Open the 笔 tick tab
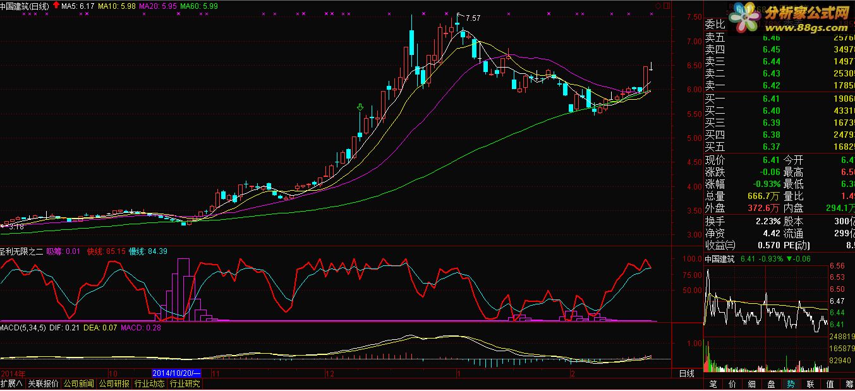Image resolution: width=855 pixels, height=391 pixels. pos(713,384)
